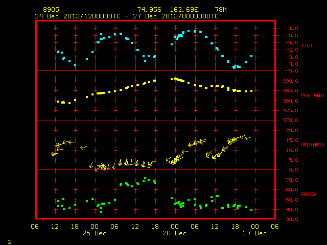The image size is (327, 245).
Task: Click the page number 2 at bottom-left
Action: tap(10, 242)
